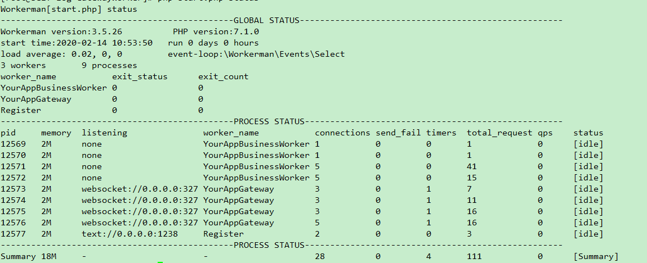Viewport: 647px width, 263px height.
Task: Click pid 12570
Action: tap(13, 155)
